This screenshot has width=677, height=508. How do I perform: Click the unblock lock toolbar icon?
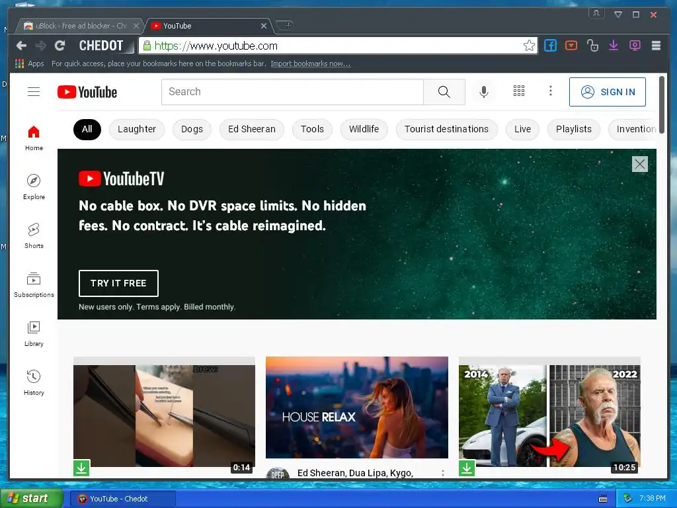pos(592,46)
